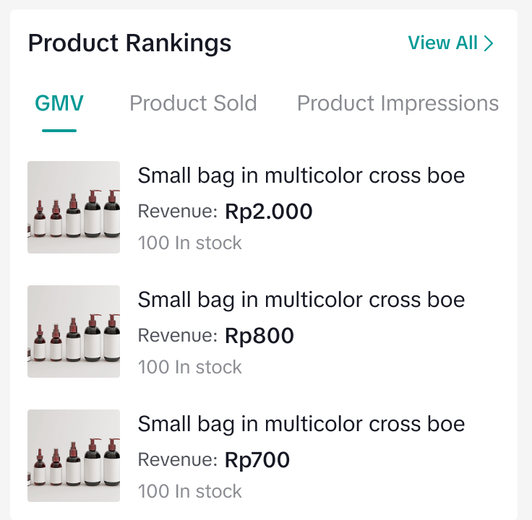Switch to the Product Sold tab
Viewport: 532px width, 520px height.
pyautogui.click(x=193, y=103)
